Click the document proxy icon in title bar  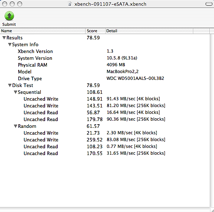click(70, 4)
